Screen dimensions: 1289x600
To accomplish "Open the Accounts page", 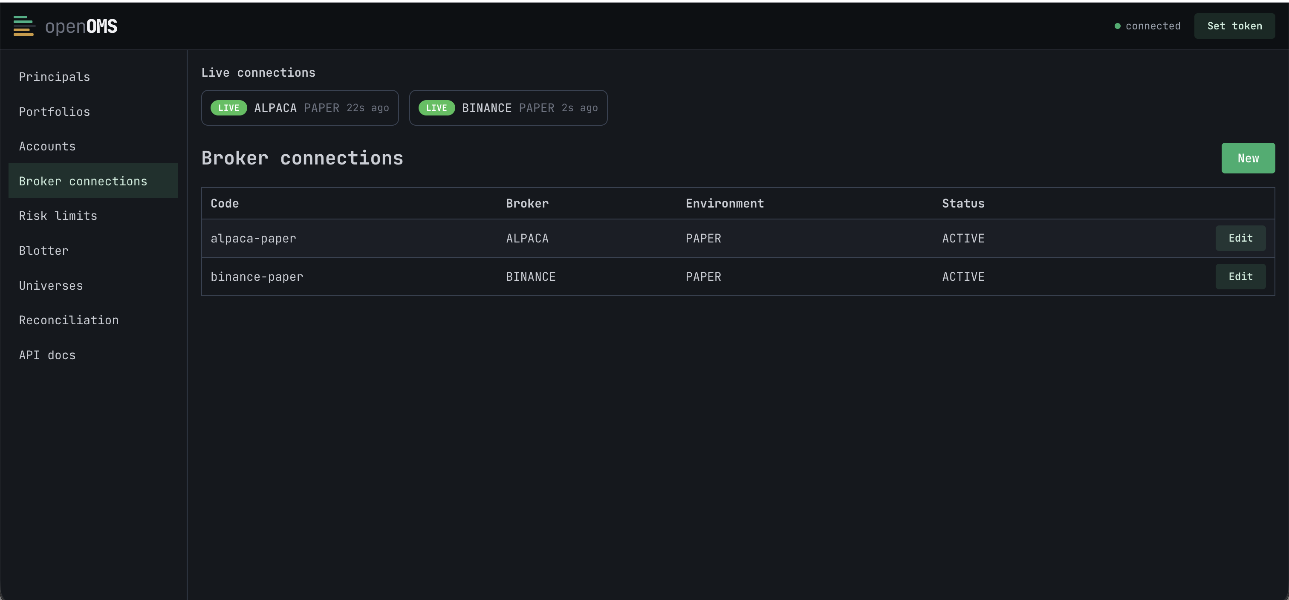I will pos(93,146).
